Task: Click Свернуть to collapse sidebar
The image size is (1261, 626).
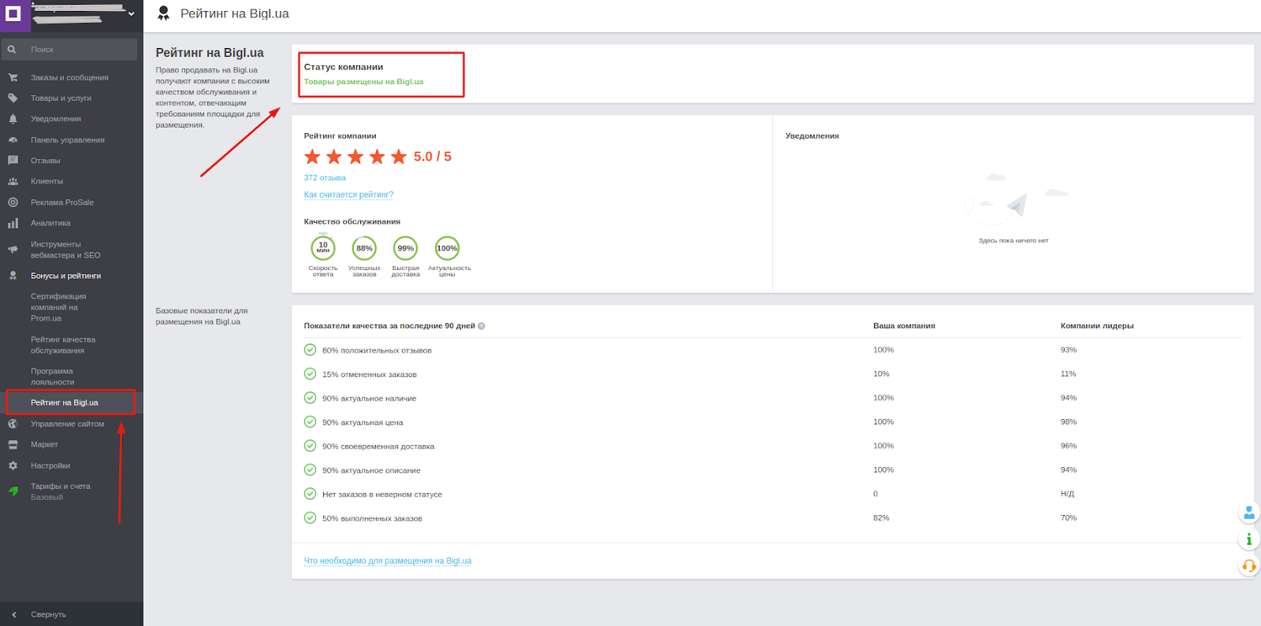Action: click(48, 615)
